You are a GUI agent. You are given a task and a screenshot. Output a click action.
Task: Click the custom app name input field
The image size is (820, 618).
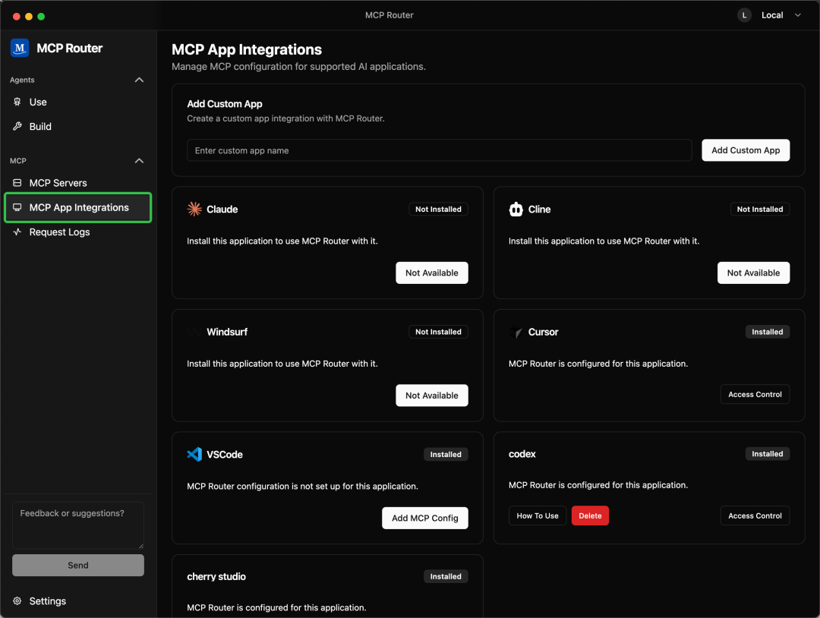tap(439, 150)
